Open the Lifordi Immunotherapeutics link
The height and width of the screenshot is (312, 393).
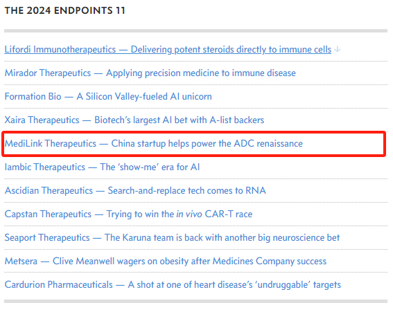pos(168,50)
